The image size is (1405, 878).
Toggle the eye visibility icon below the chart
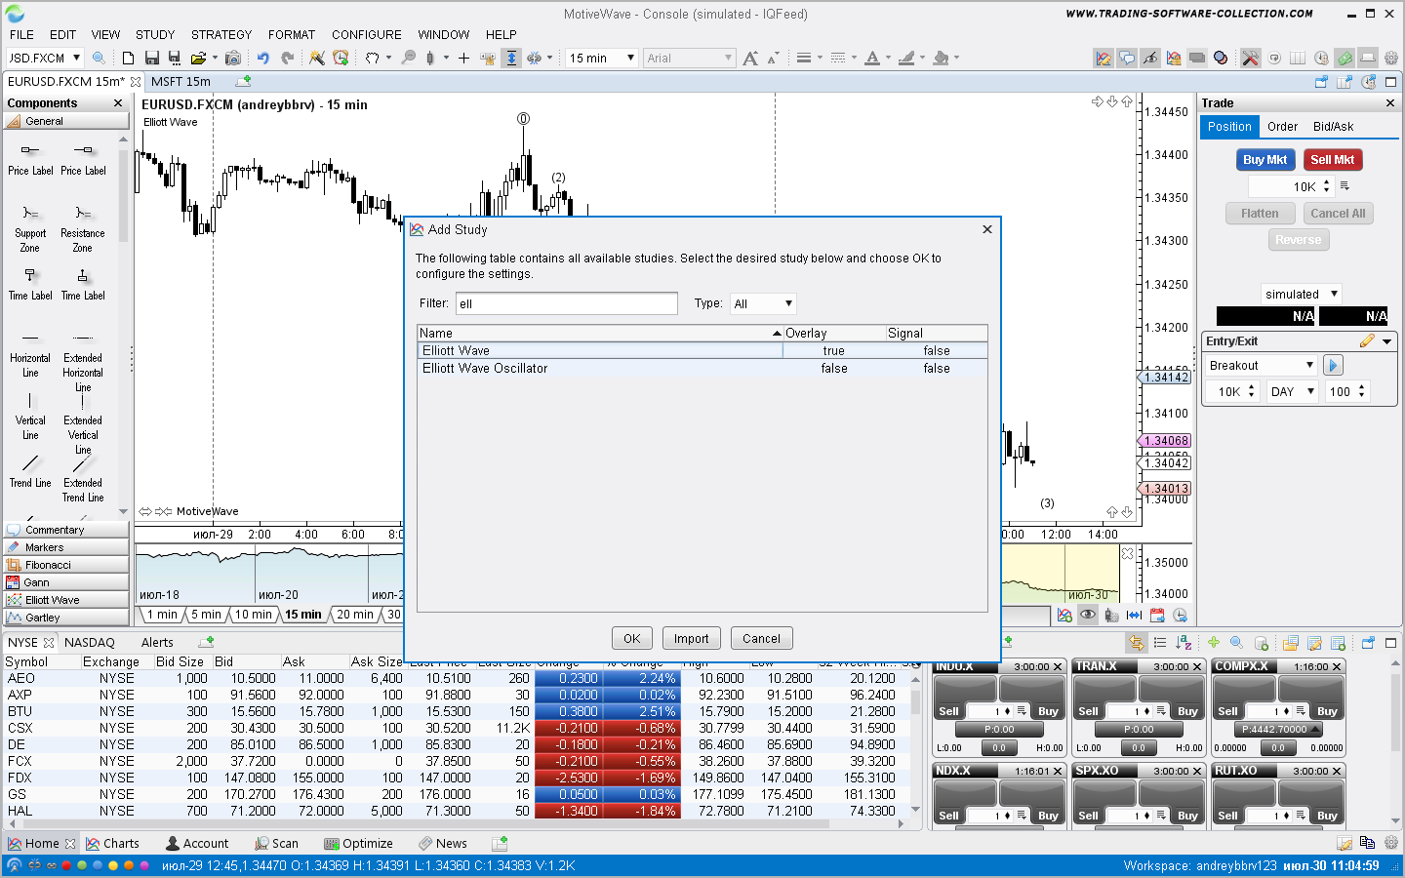[1087, 616]
